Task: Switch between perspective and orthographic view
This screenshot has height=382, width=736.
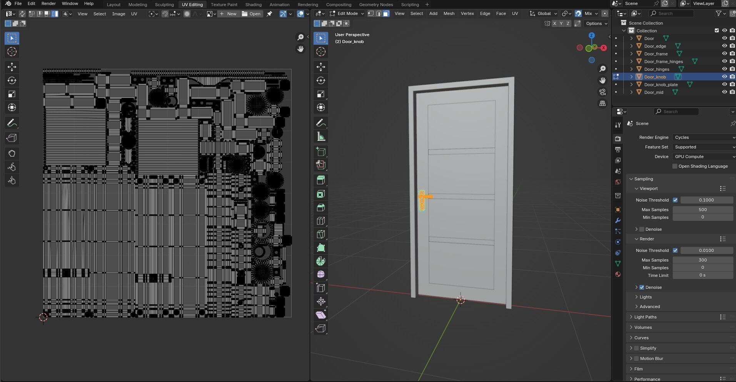Action: tap(602, 103)
